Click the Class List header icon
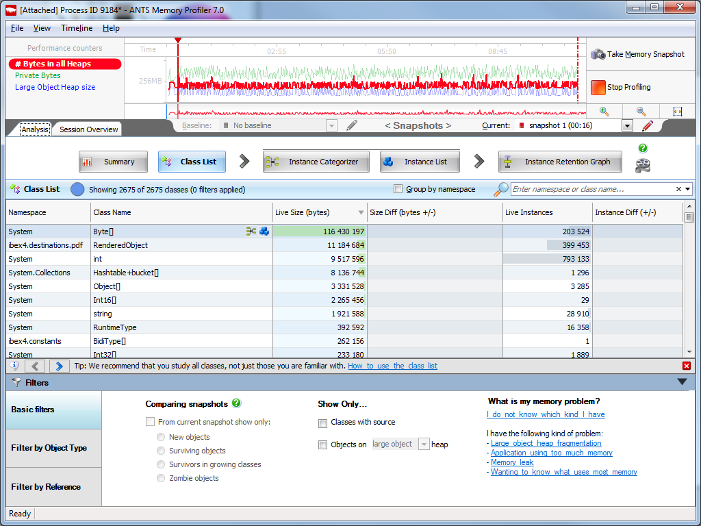Image resolution: width=701 pixels, height=526 pixels. 15,189
